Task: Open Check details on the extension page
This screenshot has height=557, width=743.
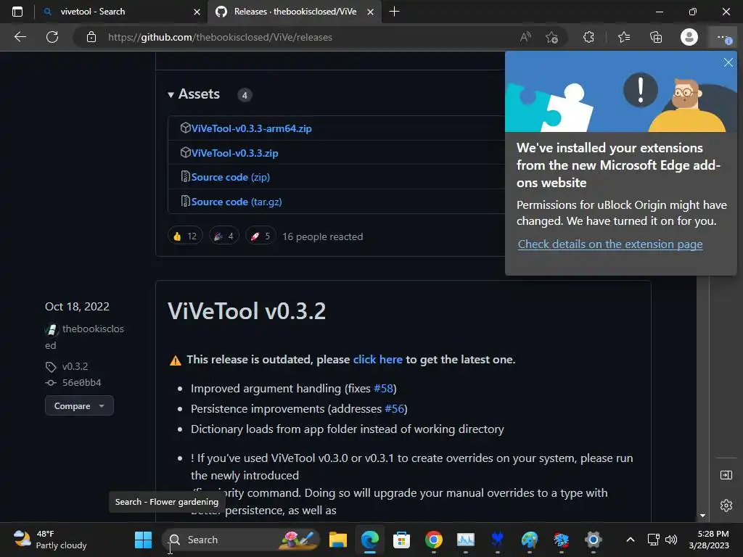Action: click(x=609, y=244)
